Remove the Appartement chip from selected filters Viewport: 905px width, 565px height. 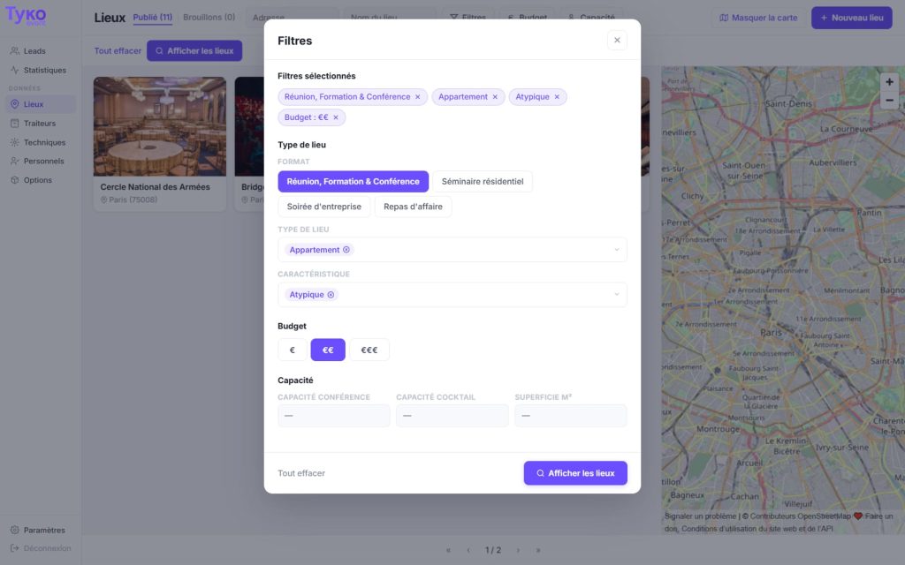coord(495,97)
